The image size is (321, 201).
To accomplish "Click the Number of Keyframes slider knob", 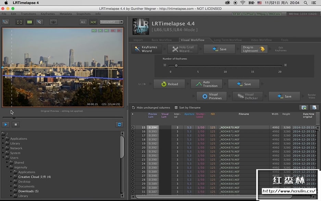I will tap(176, 66).
